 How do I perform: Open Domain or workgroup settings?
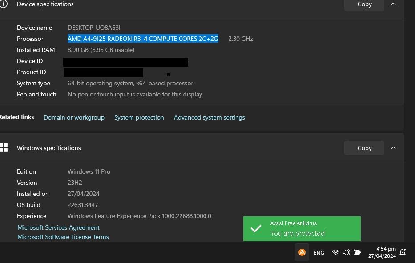pyautogui.click(x=74, y=117)
